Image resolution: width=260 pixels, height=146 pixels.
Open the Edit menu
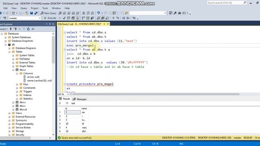[5, 8]
